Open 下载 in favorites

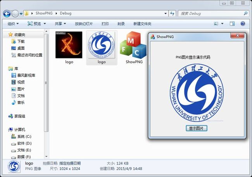(x=21, y=41)
